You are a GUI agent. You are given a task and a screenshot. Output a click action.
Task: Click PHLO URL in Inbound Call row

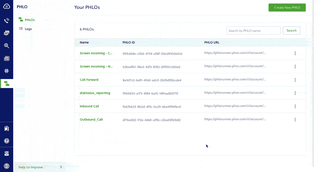pyautogui.click(x=235, y=106)
